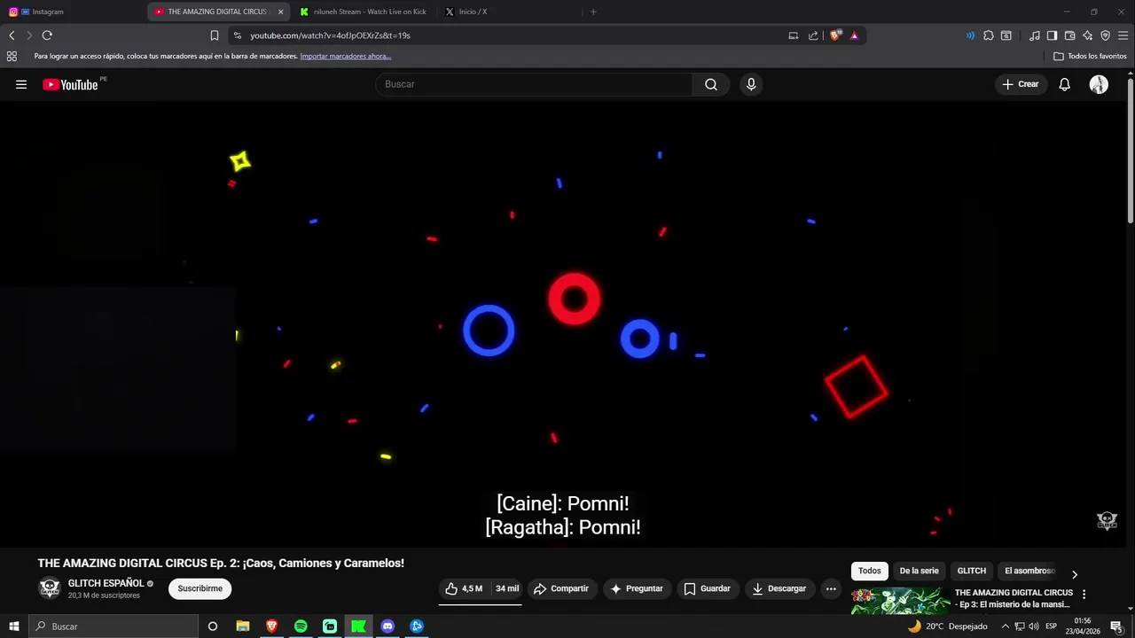Open the Ep 3 suggested video thumbnail

(900, 601)
